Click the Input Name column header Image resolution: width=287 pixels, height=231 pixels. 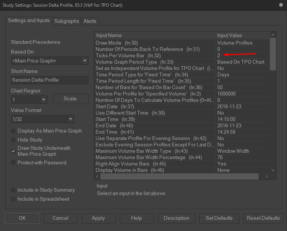coord(155,35)
